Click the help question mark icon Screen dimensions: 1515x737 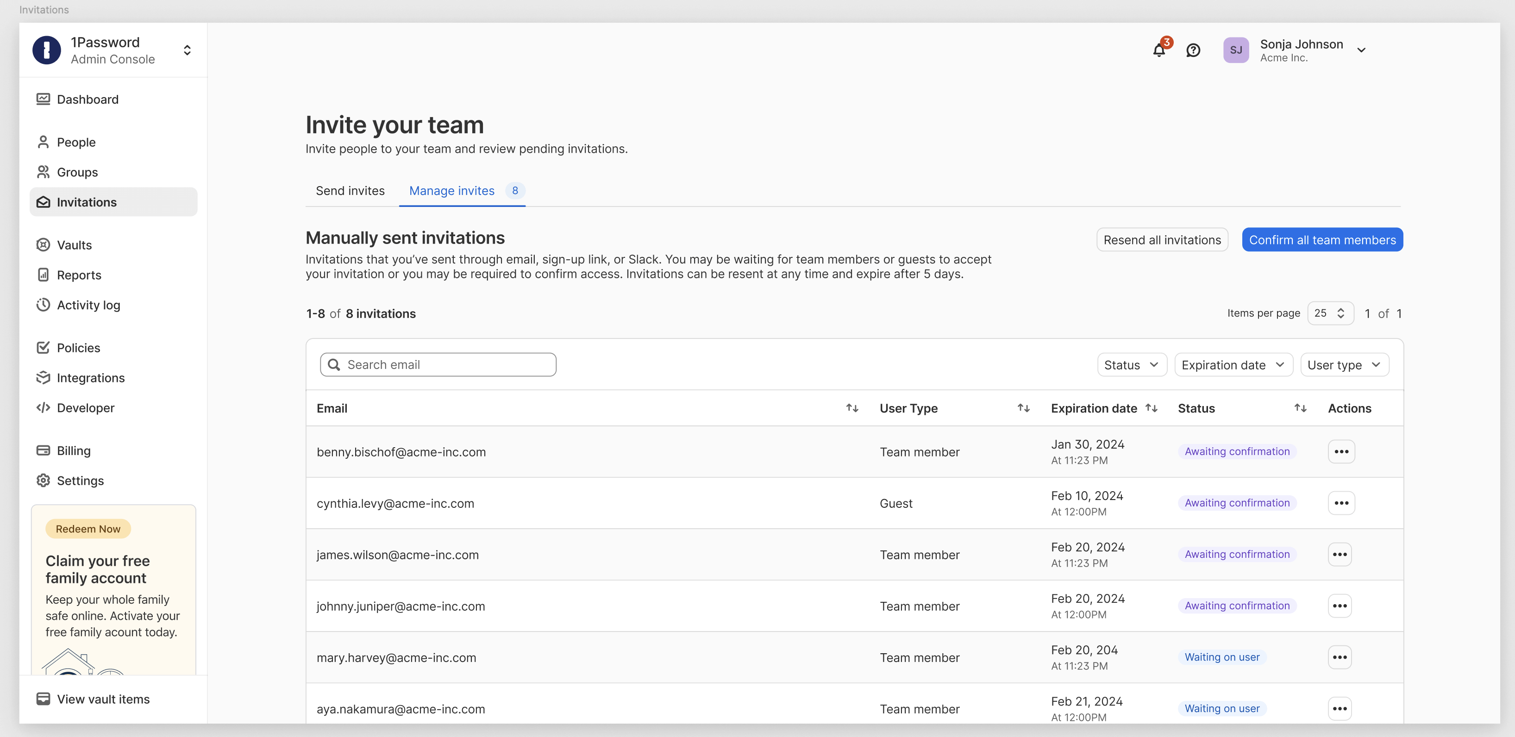[x=1193, y=50]
